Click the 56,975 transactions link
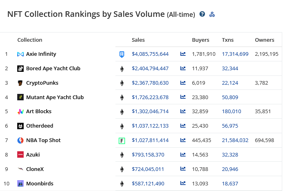283x191 pixels. pyautogui.click(x=230, y=126)
